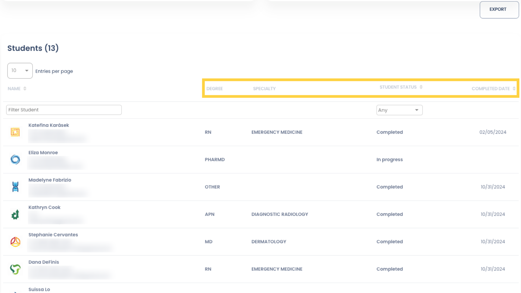Click DIAGNOSTIC RADIOLOGY specialty cell
Viewport: 521px width, 293px height.
click(279, 214)
